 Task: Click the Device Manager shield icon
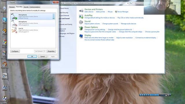coord(116,12)
